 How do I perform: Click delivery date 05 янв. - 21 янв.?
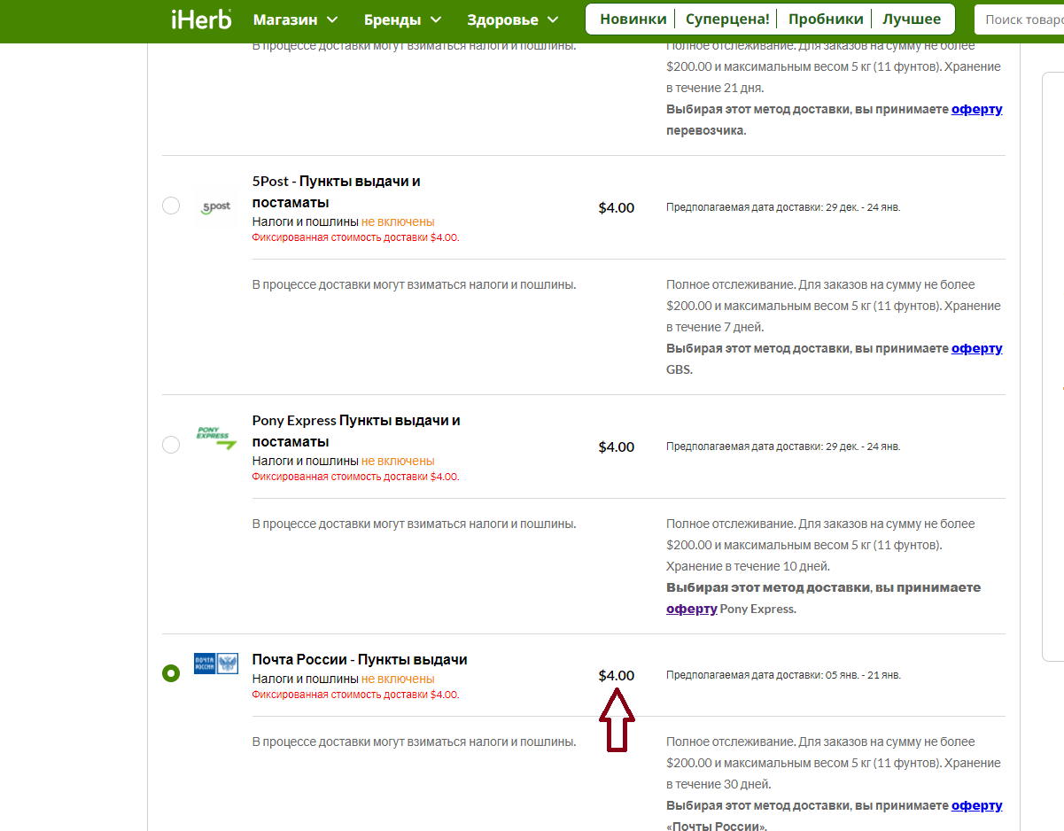(x=863, y=675)
